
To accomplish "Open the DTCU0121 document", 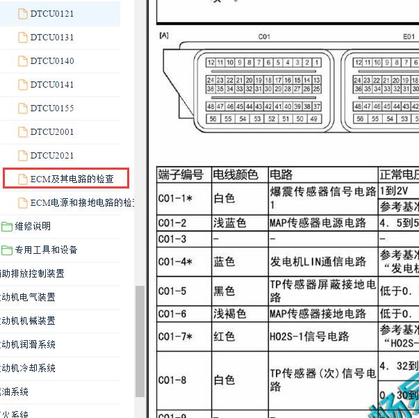I will coord(52,14).
